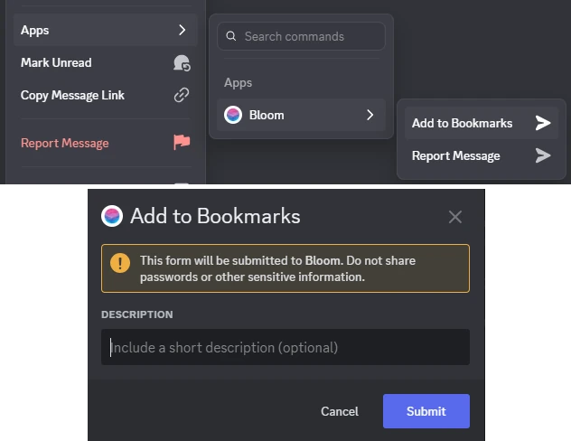Click the Bloom app logo in the Apps list

[x=233, y=115]
